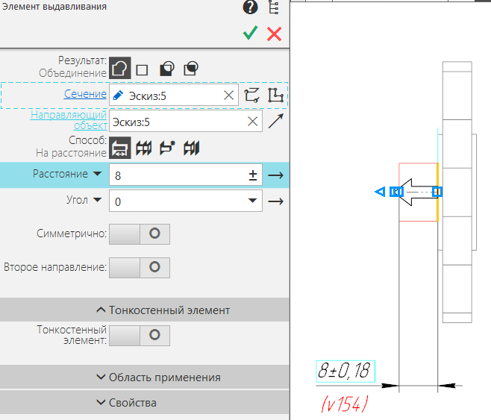Clear the Направляющий объект field with X
The image size is (491, 420).
click(x=253, y=121)
